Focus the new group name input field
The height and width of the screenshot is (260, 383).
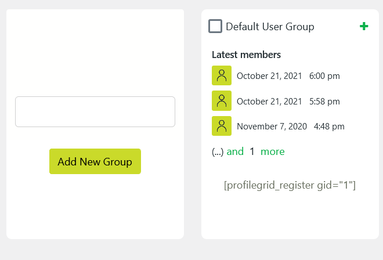point(95,111)
